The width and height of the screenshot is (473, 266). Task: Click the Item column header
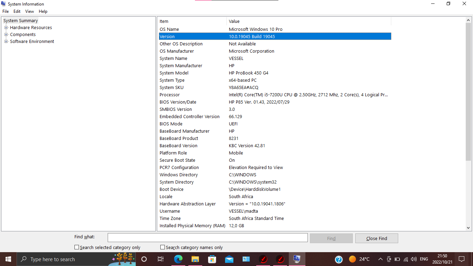(x=193, y=21)
